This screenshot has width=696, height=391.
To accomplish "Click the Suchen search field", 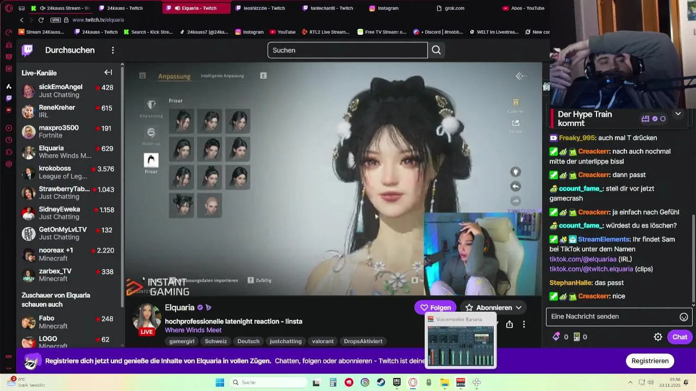I will (347, 50).
